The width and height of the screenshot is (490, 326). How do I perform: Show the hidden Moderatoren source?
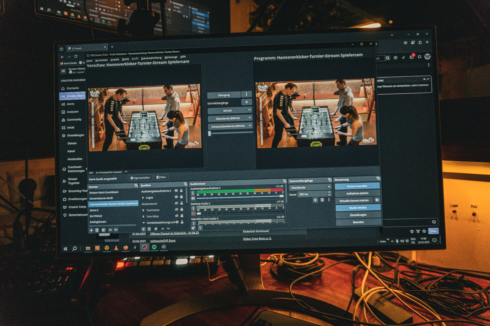pyautogui.click(x=176, y=203)
